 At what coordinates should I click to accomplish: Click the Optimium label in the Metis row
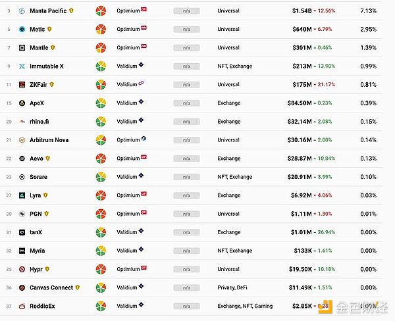(x=128, y=30)
